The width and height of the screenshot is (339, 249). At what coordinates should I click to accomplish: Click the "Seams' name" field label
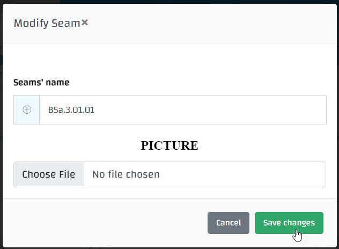coord(41,83)
